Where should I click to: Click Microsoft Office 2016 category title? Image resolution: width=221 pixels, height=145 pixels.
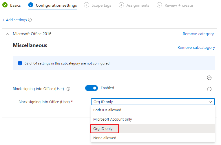point(32,34)
